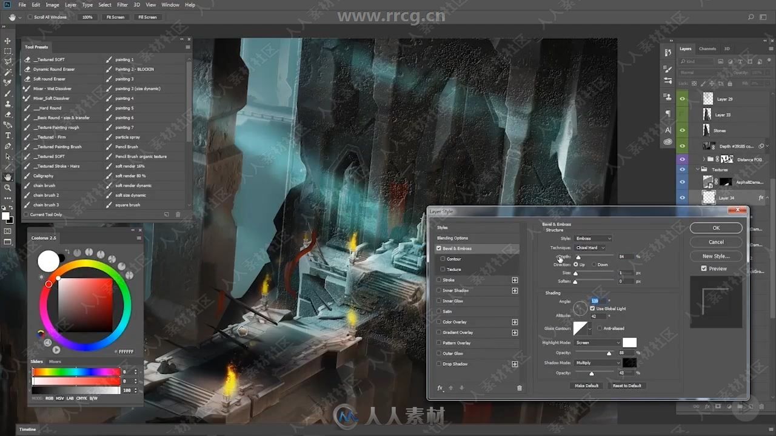Click the black shadow color swatch
Viewport: 776px width, 436px height.
pos(630,363)
